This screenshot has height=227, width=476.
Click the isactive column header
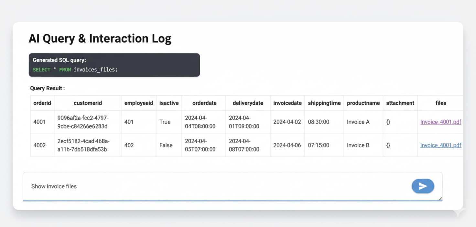169,103
